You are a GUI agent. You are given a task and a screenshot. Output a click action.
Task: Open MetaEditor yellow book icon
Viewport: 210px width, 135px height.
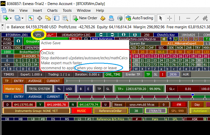pos(103,18)
